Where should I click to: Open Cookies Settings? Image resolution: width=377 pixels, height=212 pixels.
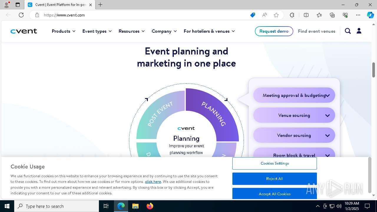click(x=275, y=163)
